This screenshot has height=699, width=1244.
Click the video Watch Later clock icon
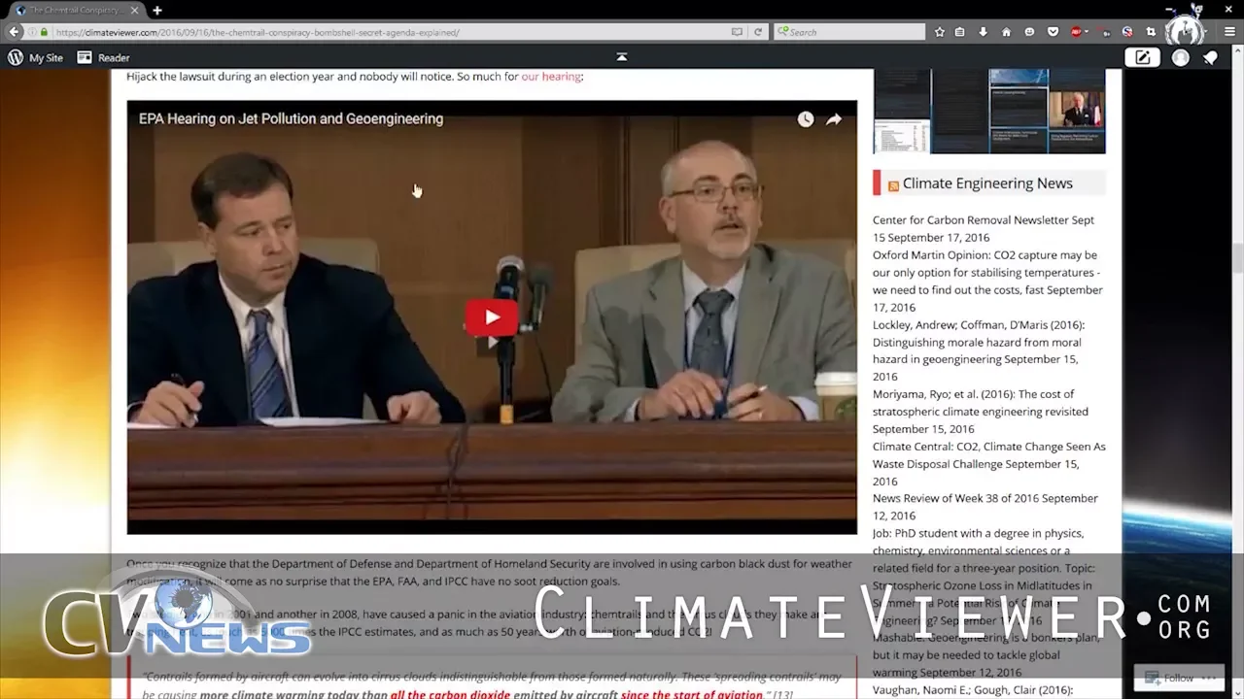pyautogui.click(x=806, y=119)
